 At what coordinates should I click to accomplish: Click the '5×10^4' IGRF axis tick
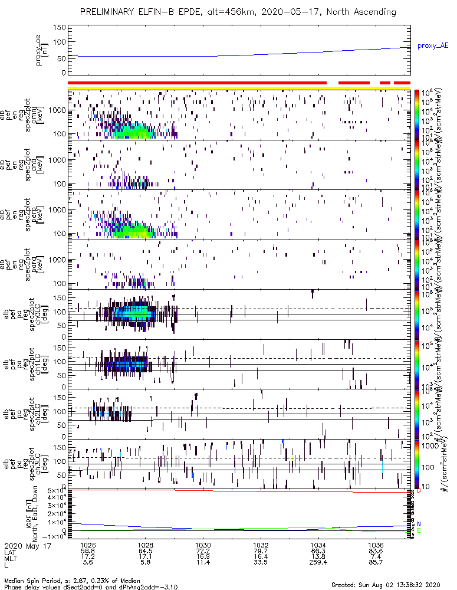(57, 491)
